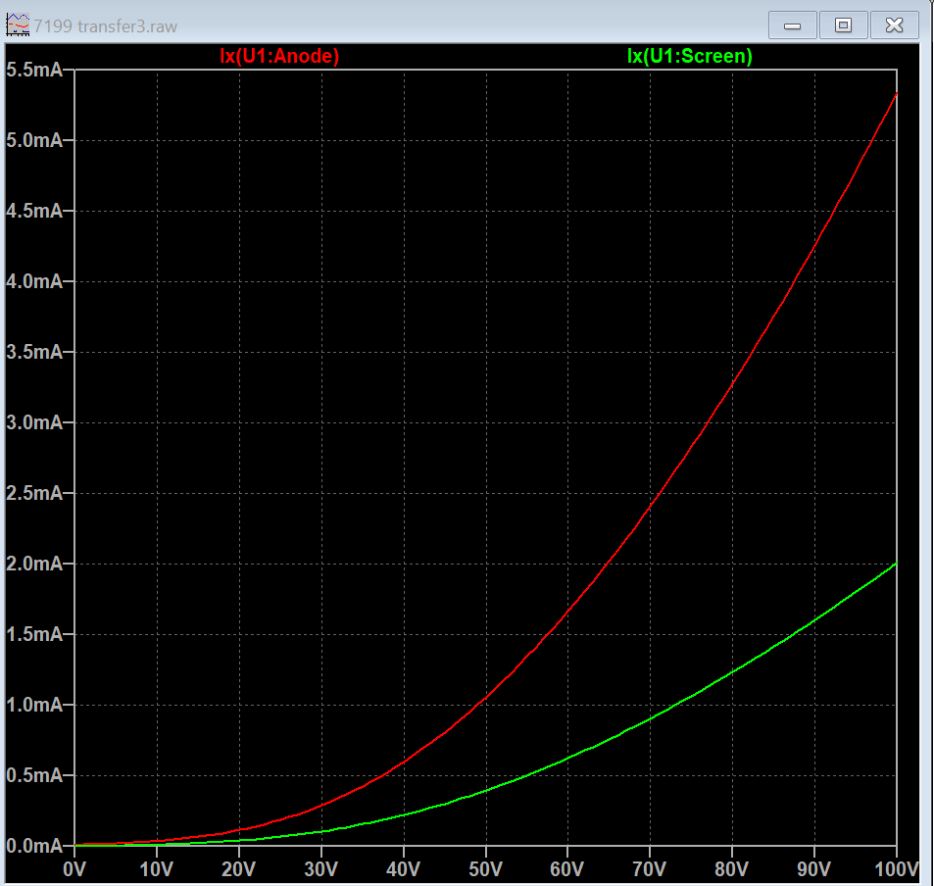Click the 3.0mA vertical axis label

coord(34,422)
